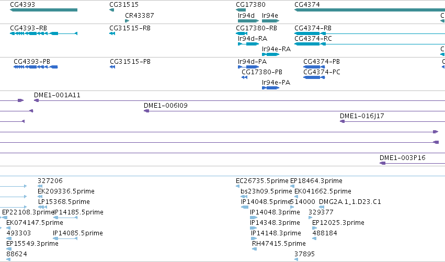This screenshot has width=445, height=262.
Task: Select the bs23h09.5prime EST
Action: click(244, 197)
